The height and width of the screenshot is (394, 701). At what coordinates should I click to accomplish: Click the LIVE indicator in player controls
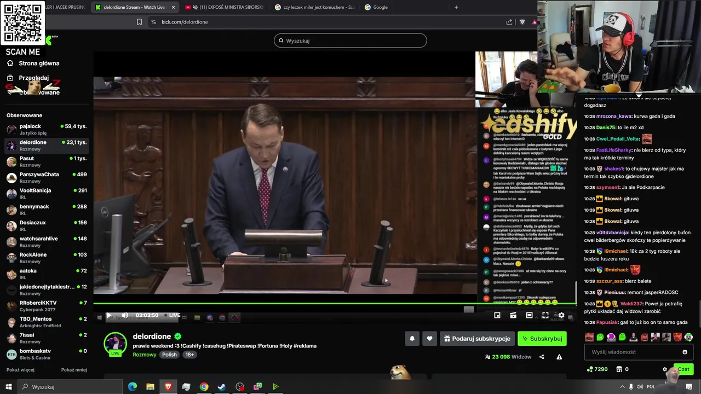pos(172,315)
